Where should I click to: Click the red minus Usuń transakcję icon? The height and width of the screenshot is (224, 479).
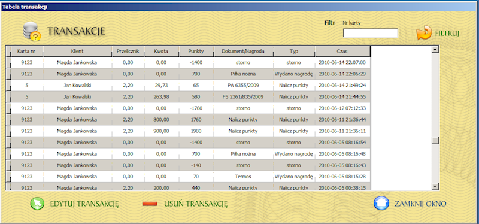150,204
